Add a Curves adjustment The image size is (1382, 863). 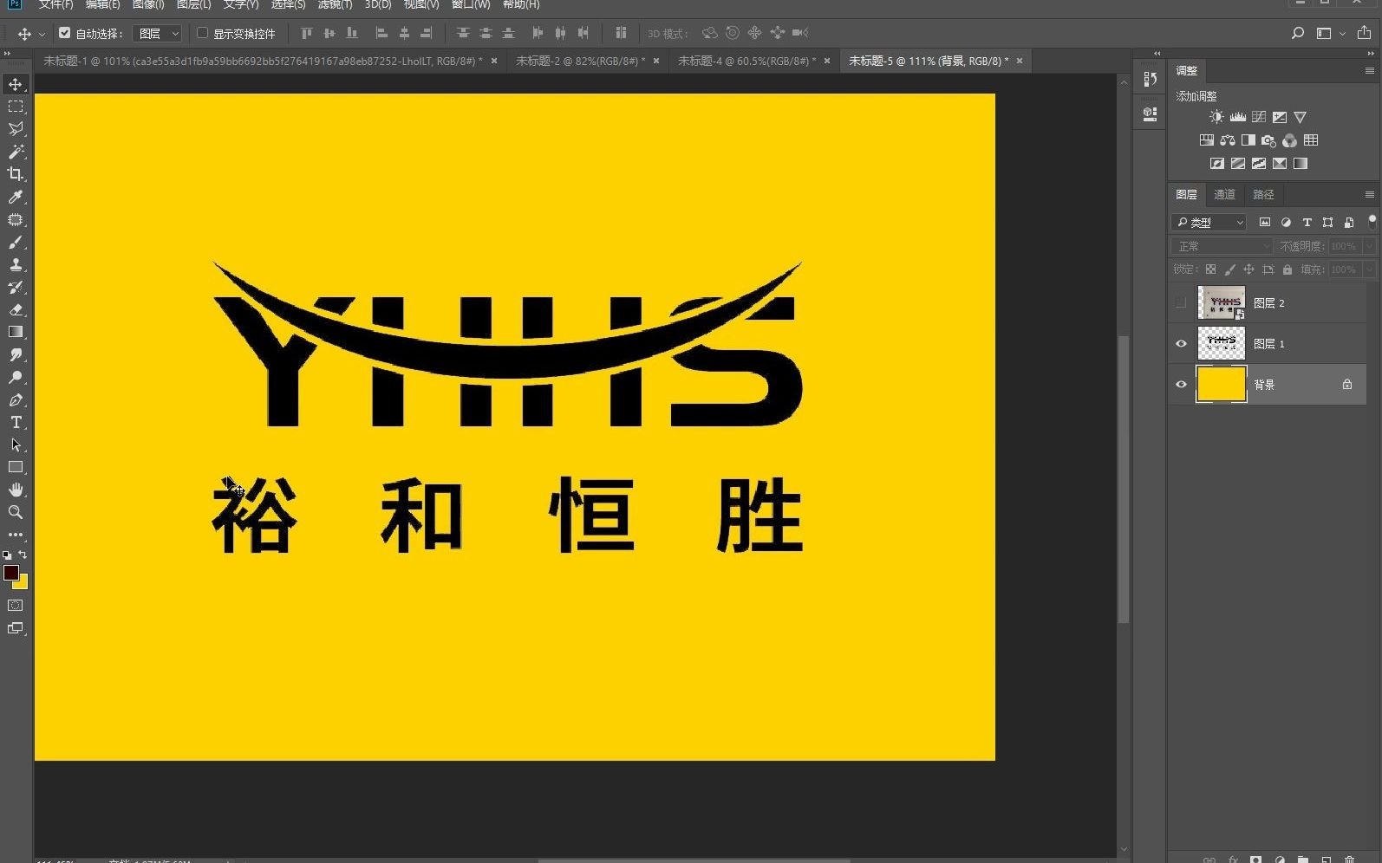coord(1259,117)
